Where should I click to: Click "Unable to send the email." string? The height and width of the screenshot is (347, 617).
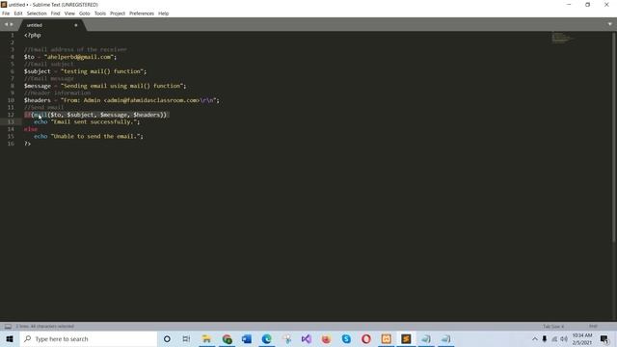(x=96, y=136)
